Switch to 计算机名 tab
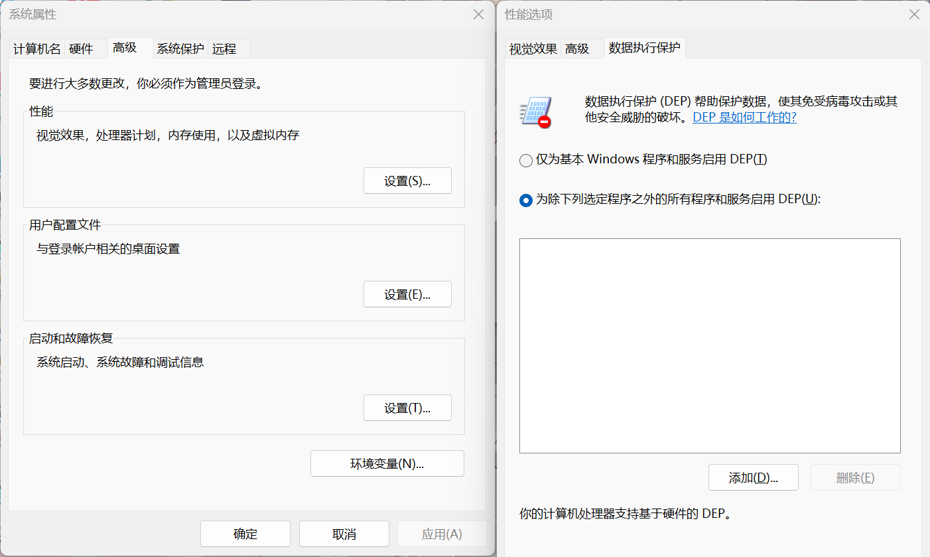 tap(37, 48)
